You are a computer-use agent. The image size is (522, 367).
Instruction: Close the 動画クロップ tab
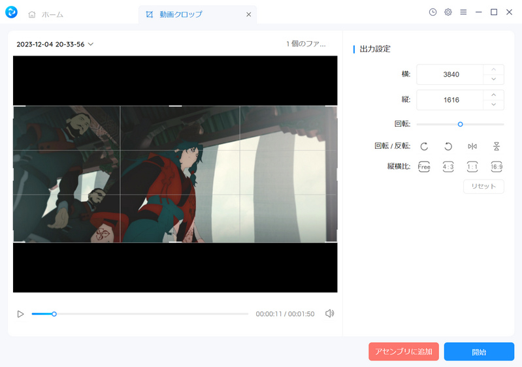click(249, 14)
